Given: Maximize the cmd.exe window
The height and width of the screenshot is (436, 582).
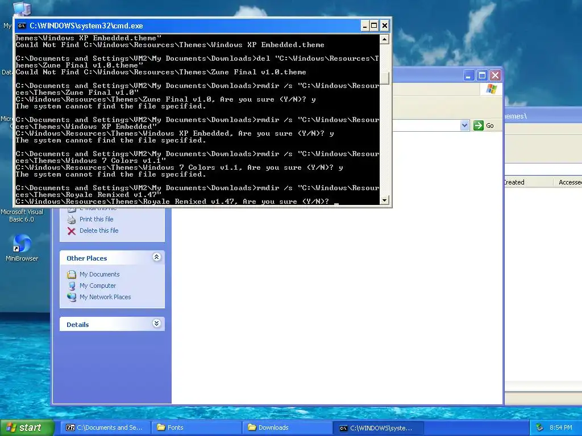Looking at the screenshot, I should pyautogui.click(x=374, y=26).
